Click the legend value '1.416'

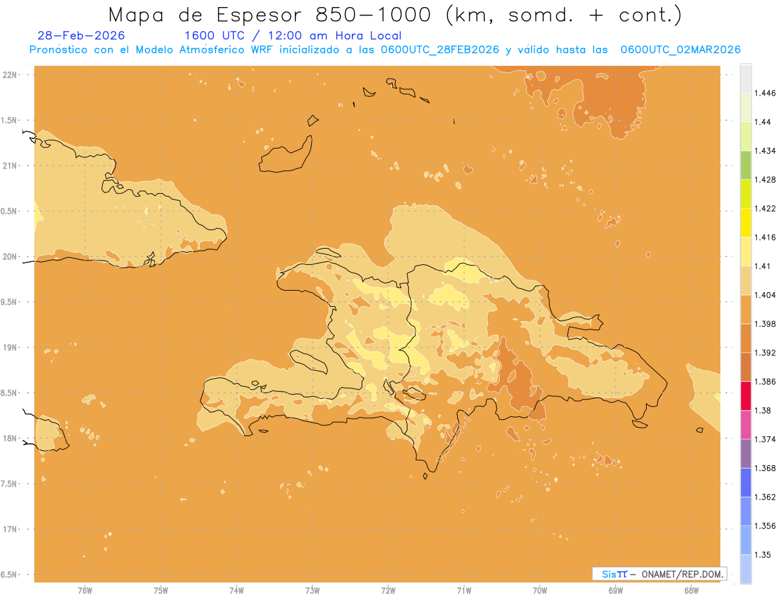(765, 237)
